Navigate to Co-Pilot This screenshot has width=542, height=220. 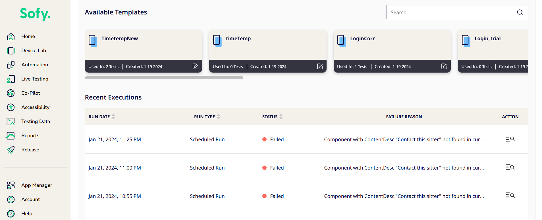[31, 93]
